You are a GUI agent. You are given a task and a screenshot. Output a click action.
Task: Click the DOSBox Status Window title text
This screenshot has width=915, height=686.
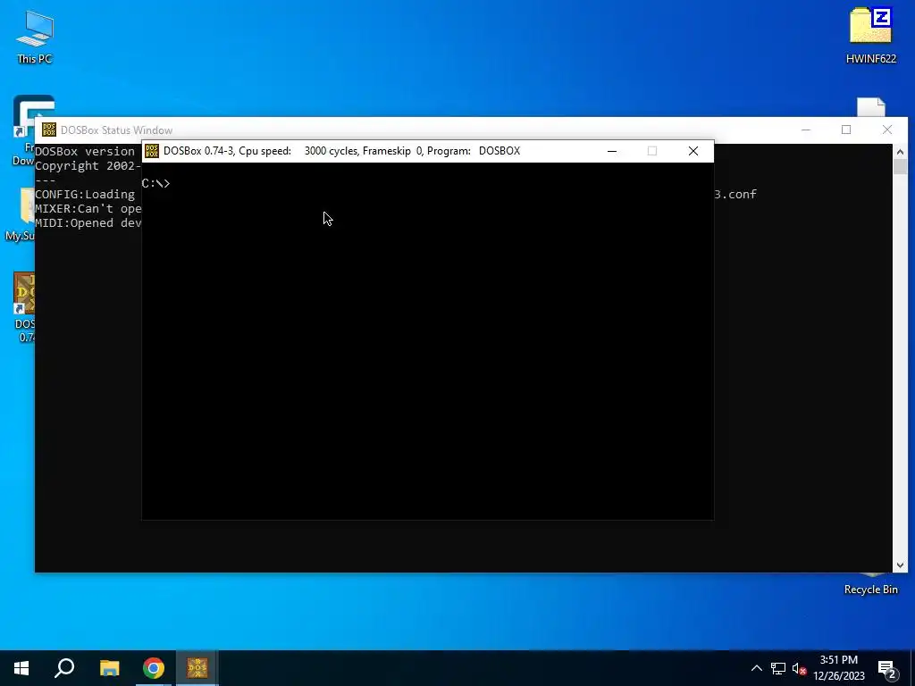(116, 130)
